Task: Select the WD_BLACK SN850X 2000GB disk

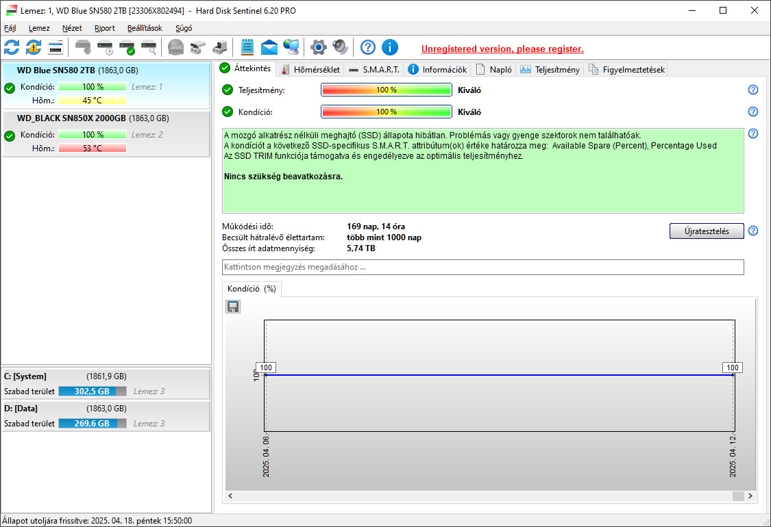Action: tap(106, 134)
